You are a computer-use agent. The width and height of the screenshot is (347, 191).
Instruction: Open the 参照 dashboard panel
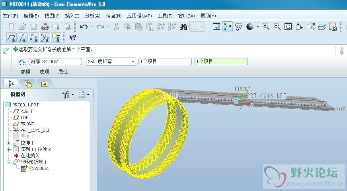25,71
